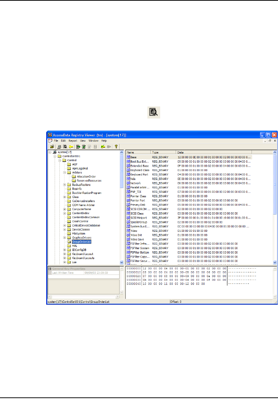Click the computer icon beside system[17]
Screen dimensions: 278x411
[x=55, y=152]
